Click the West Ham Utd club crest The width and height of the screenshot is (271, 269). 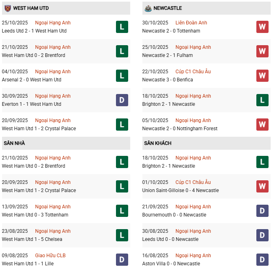(x=7, y=8)
